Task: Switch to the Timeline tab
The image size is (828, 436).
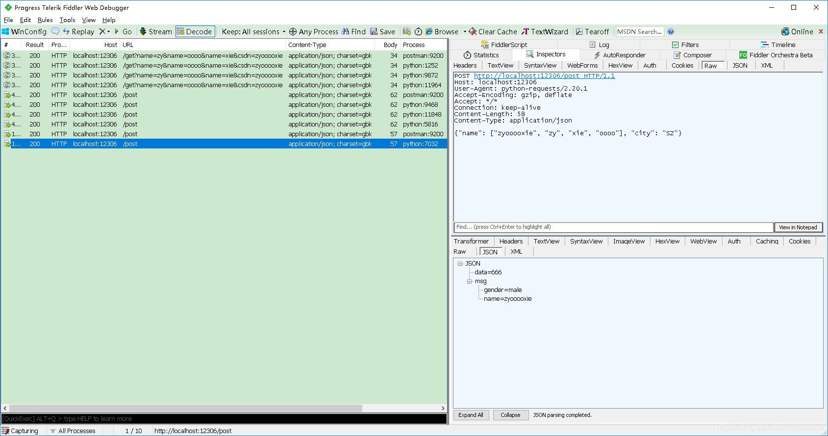Action: [x=778, y=45]
